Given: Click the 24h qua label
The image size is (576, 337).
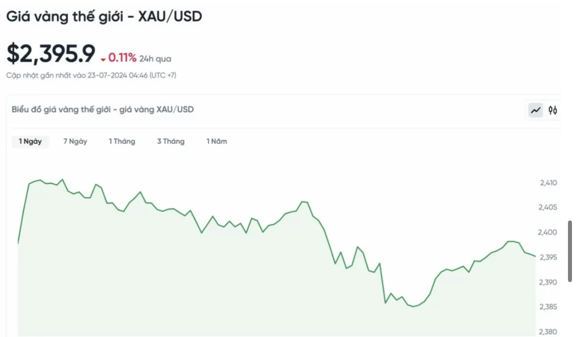Looking at the screenshot, I should point(155,59).
